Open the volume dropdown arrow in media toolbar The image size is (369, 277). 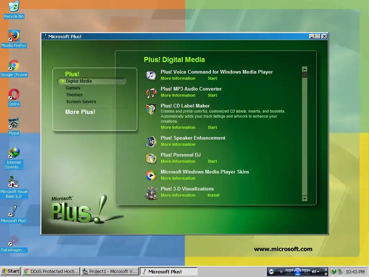(318, 272)
